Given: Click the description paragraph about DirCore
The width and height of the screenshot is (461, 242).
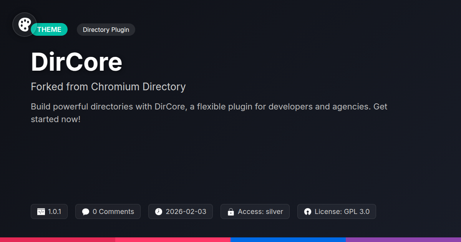Looking at the screenshot, I should pyautogui.click(x=209, y=113).
